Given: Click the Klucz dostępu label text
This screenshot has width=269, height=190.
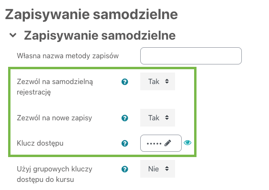Looking at the screenshot, I should coord(40,143).
